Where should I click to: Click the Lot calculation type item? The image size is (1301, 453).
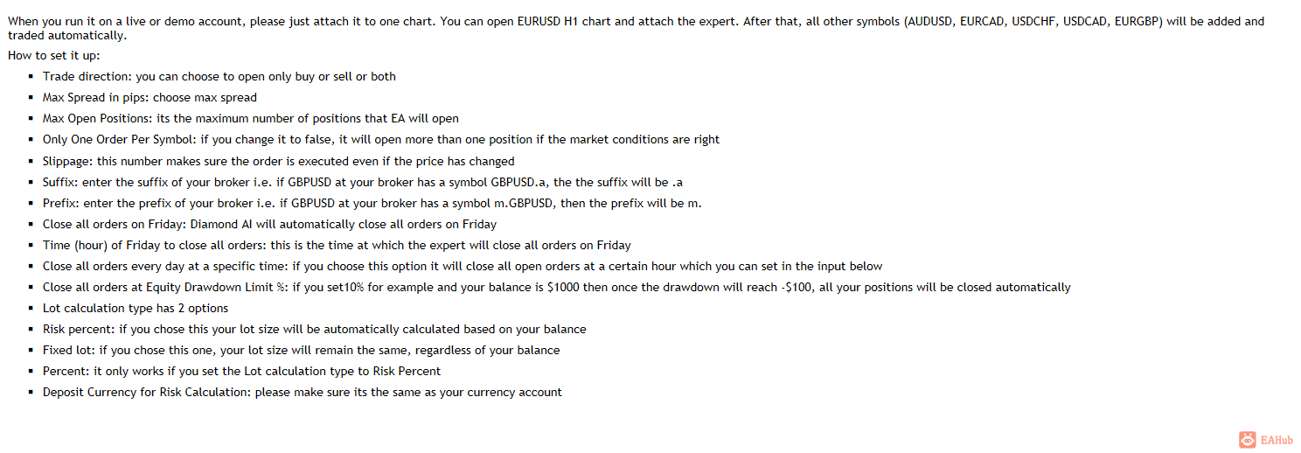(x=136, y=308)
